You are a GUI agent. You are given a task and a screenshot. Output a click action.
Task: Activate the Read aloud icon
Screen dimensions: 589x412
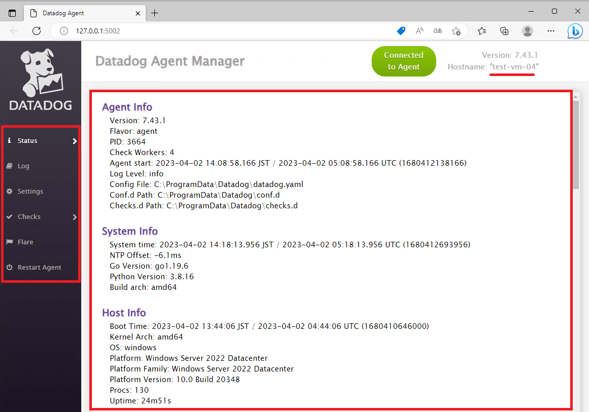(x=419, y=31)
